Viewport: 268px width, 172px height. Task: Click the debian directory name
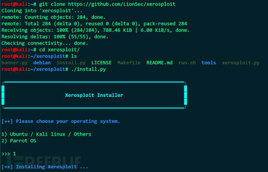(42, 63)
